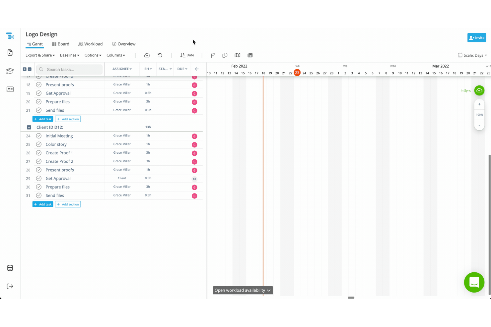Click the Cl avatar on row 29

tap(194, 179)
